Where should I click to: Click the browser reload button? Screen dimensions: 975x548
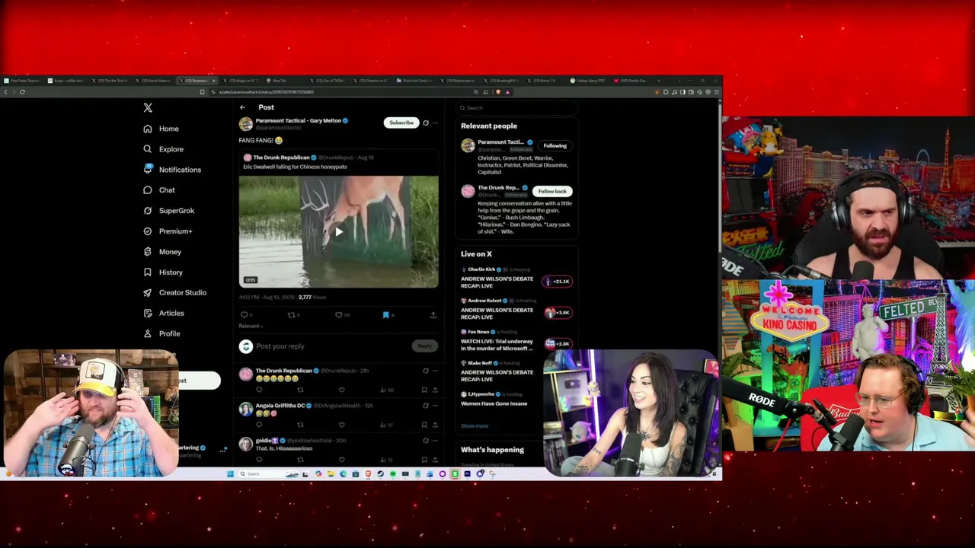point(22,92)
